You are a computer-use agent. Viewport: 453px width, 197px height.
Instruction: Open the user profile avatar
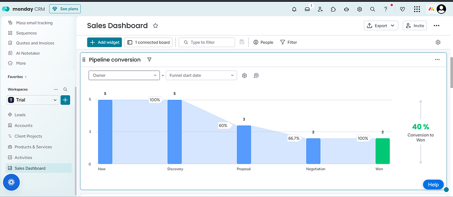(x=441, y=9)
